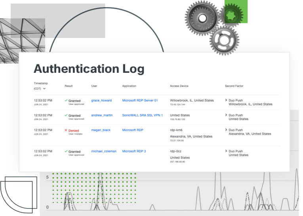Open the SonicWALL SRA SSL VPN 1 link
The width and height of the screenshot is (303, 216).
(143, 115)
